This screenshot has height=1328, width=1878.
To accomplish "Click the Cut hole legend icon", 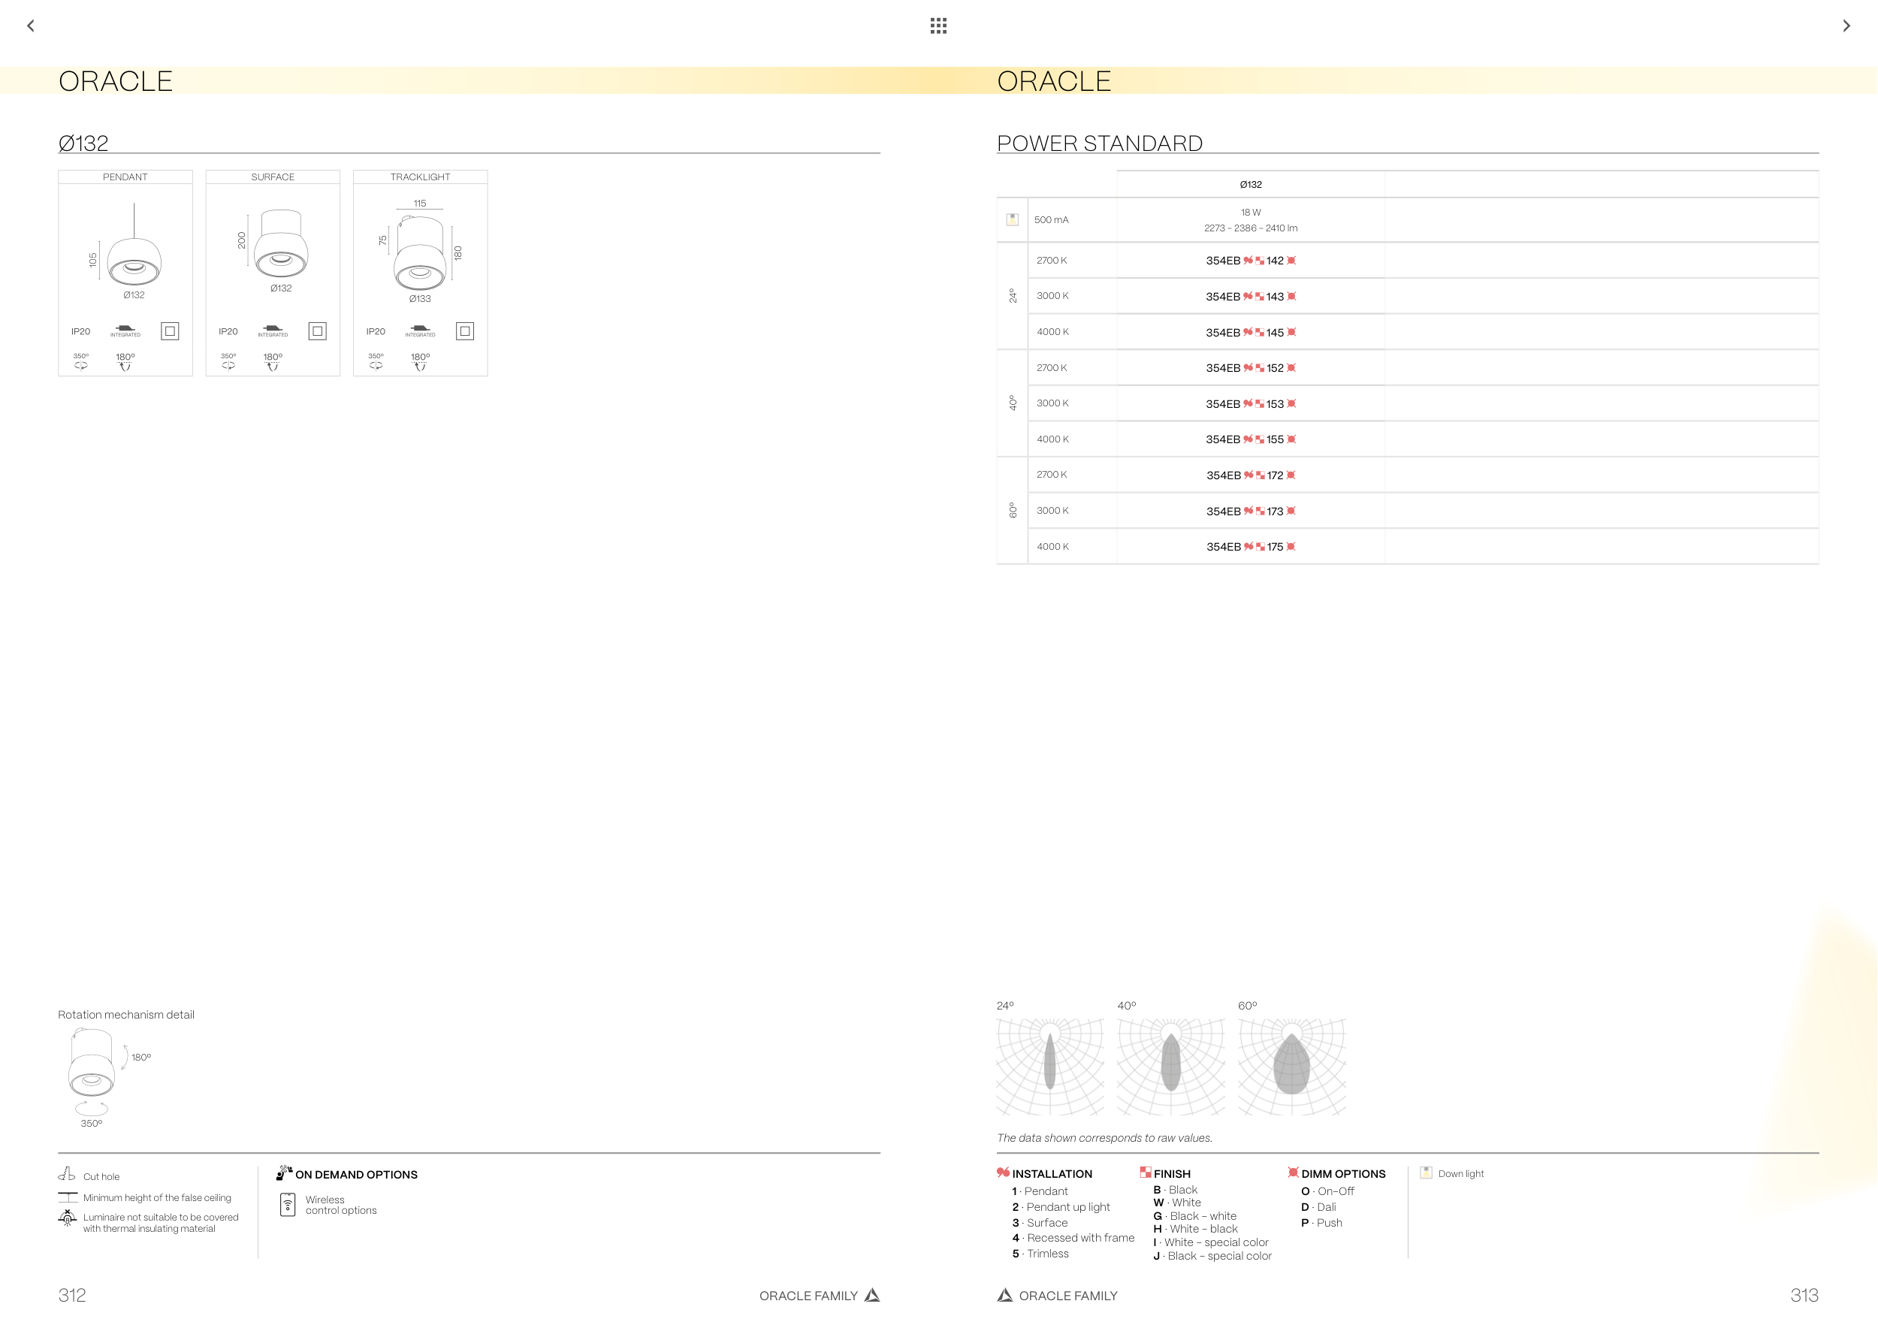I will pyautogui.click(x=67, y=1175).
